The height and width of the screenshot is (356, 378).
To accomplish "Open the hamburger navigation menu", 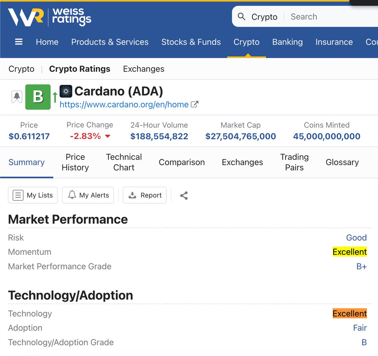I will 19,42.
